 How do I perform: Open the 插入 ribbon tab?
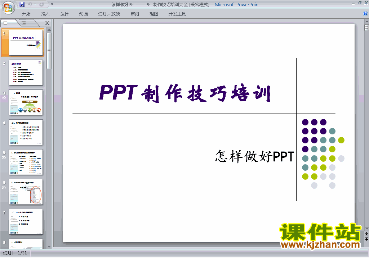click(45, 14)
